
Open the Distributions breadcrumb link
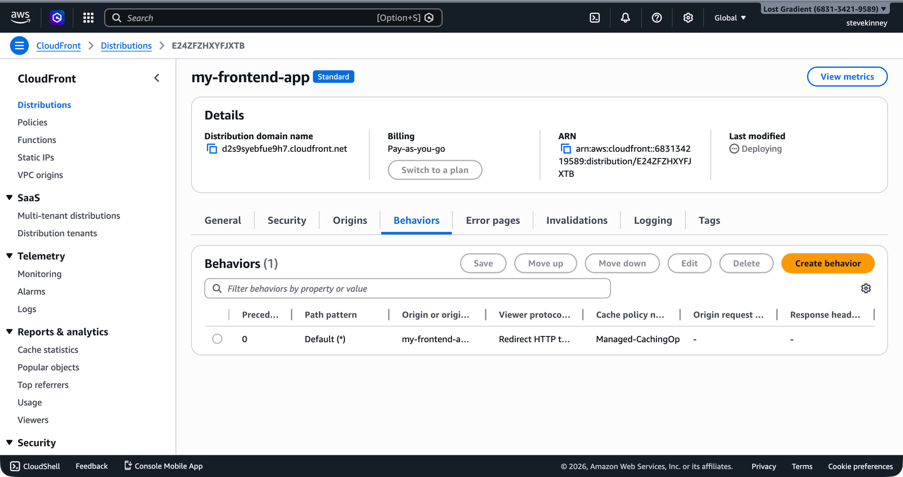pos(126,46)
